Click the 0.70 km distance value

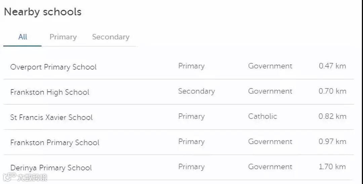332,91
